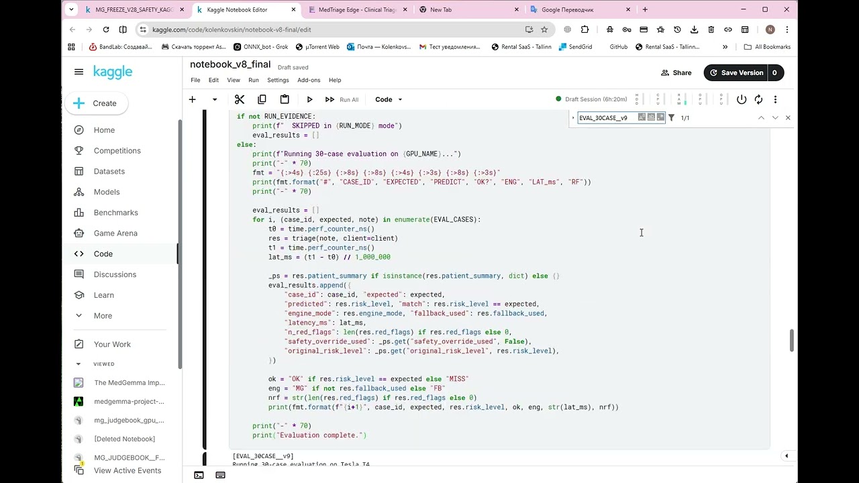Viewport: 859px width, 483px height.
Task: Click the Benchmarks sidebar icon
Action: [79, 213]
